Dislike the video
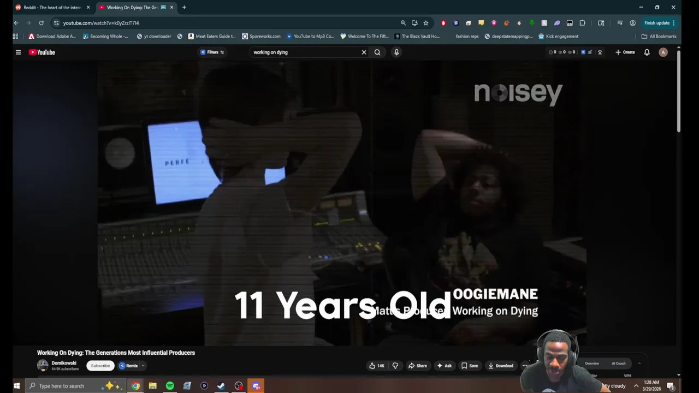Viewport: 699px width, 393px height. click(x=395, y=366)
